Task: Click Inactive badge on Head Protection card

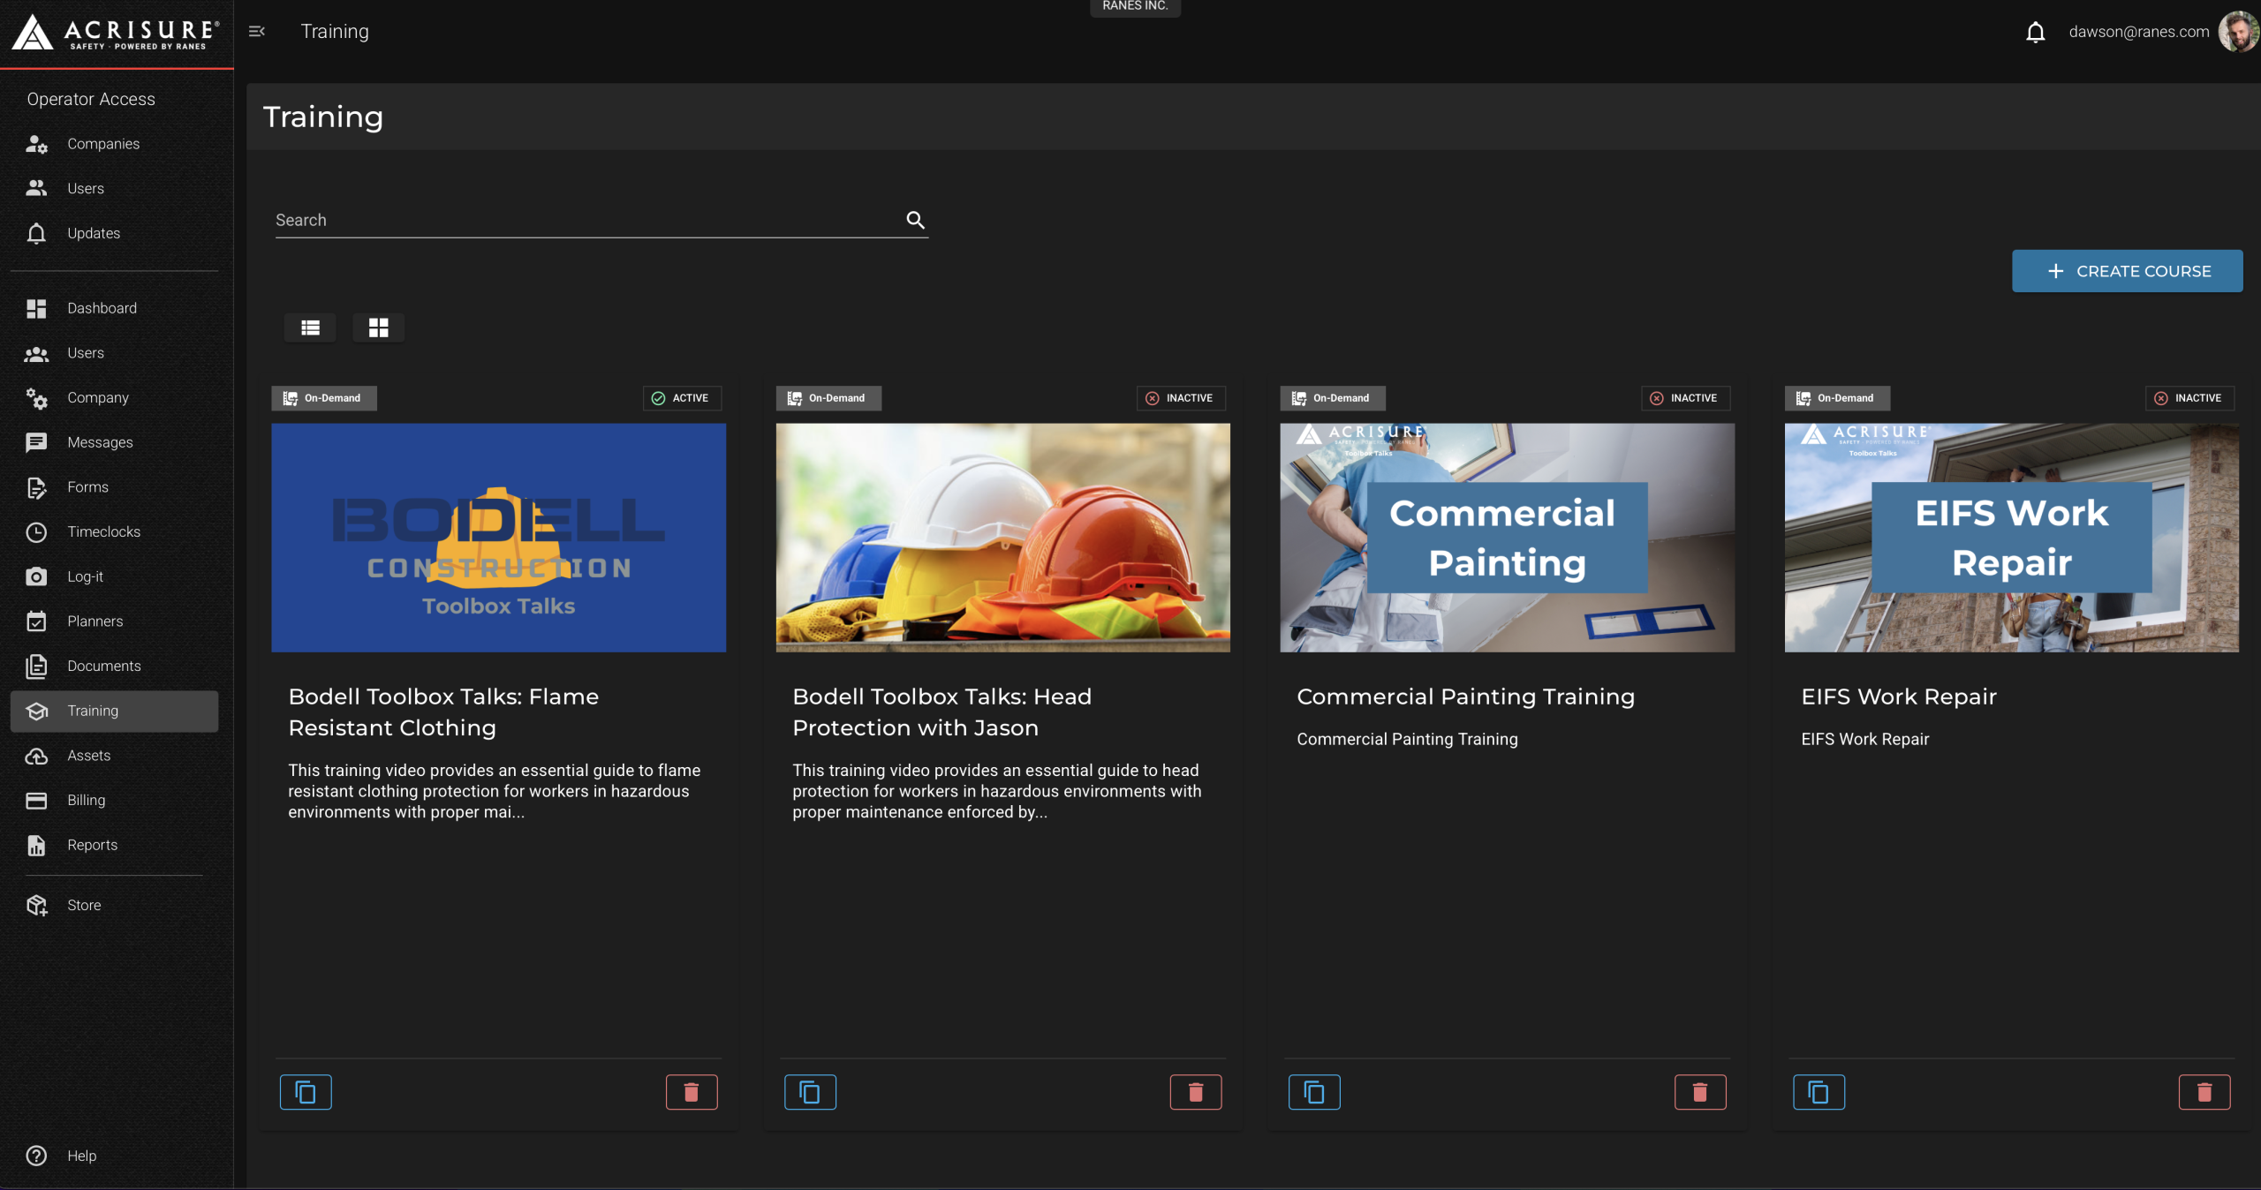Action: 1180,398
